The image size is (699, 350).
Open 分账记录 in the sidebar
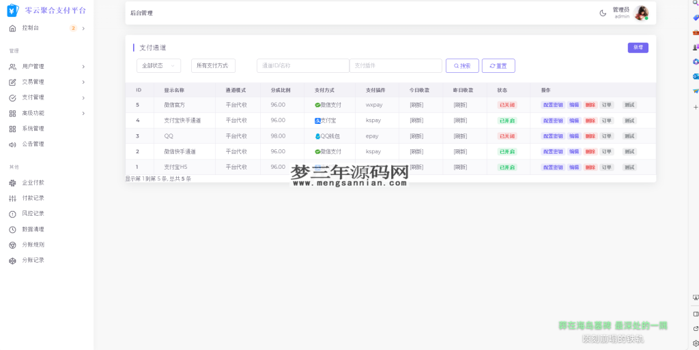[33, 261]
